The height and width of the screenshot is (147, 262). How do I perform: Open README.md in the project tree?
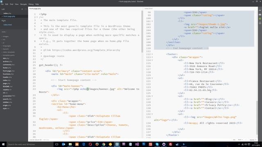(x=7, y=87)
